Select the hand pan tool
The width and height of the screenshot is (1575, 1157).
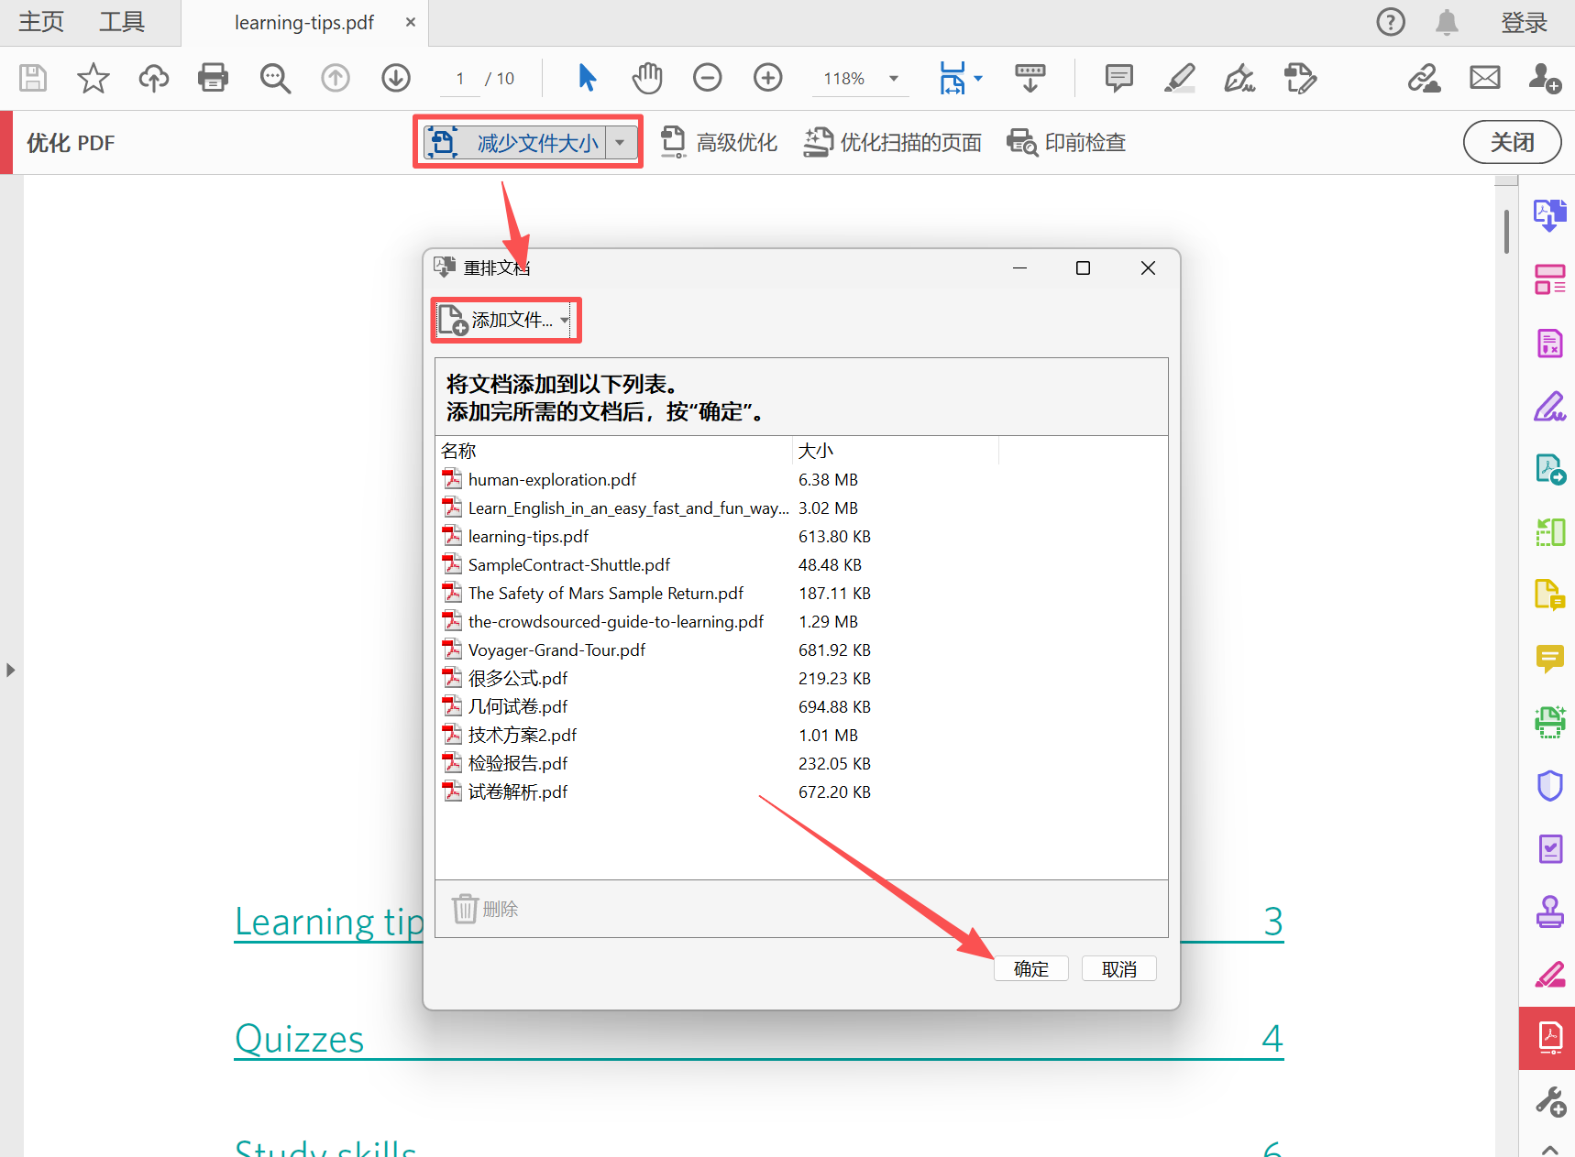tap(647, 78)
